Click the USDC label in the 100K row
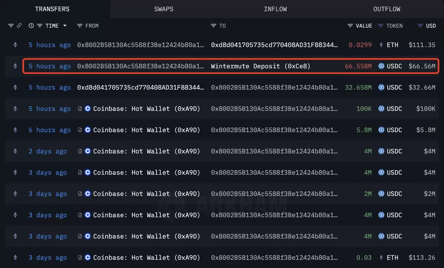The height and width of the screenshot is (268, 444). pos(394,109)
